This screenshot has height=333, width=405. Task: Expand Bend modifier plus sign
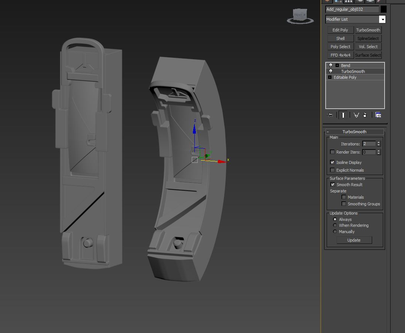point(337,65)
